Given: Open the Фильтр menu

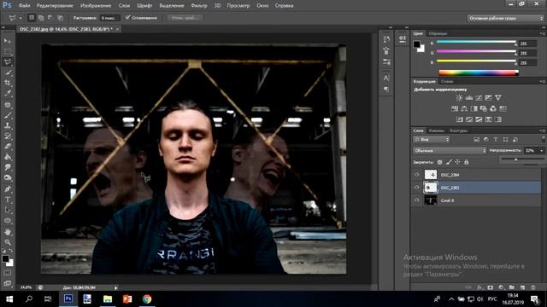Looking at the screenshot, I should (x=199, y=6).
